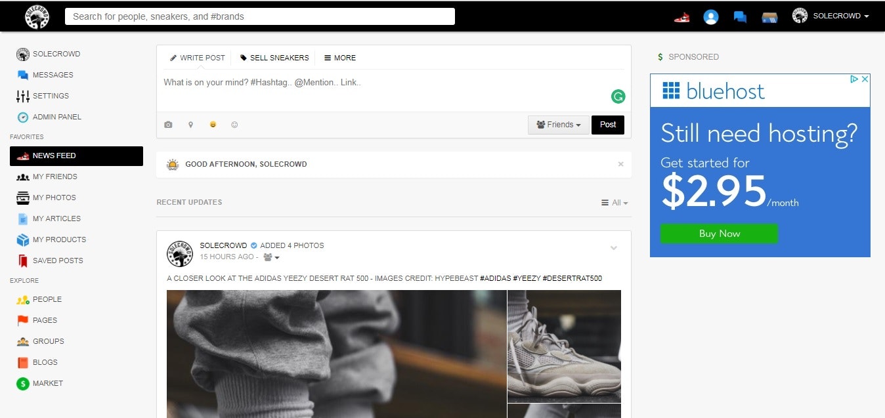Click the MARKET dollar icon
This screenshot has width=885, height=418.
pos(23,383)
